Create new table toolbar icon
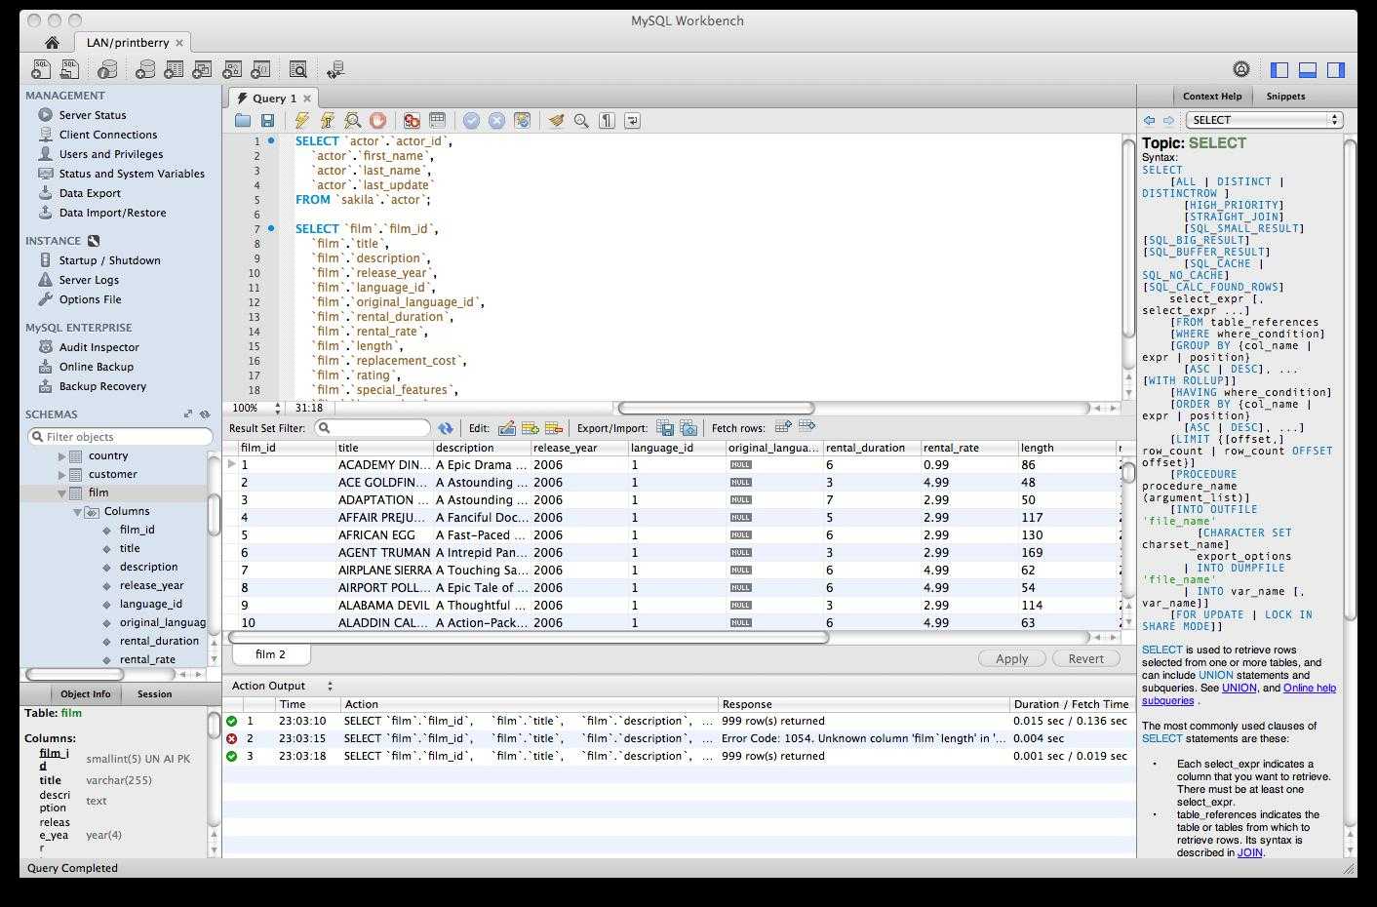The height and width of the screenshot is (907, 1377). point(174,69)
